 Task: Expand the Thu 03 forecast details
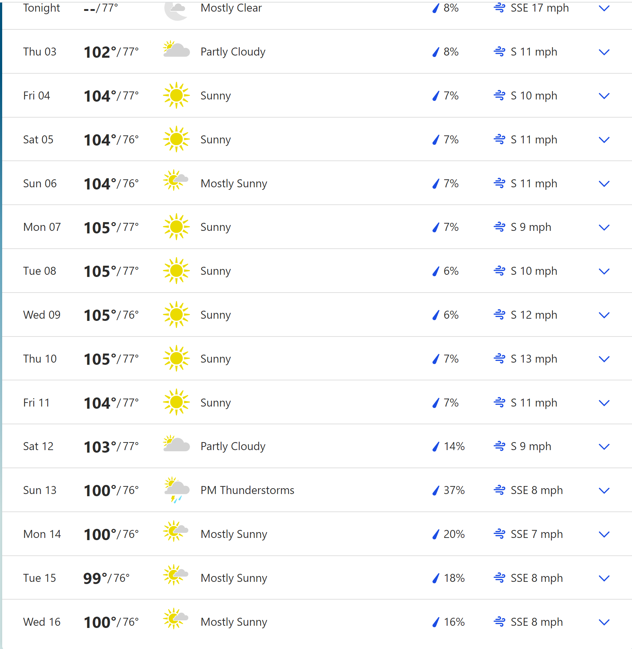[604, 52]
